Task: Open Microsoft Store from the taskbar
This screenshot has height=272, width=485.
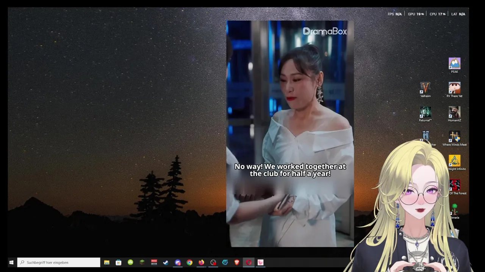Action: click(x=119, y=262)
